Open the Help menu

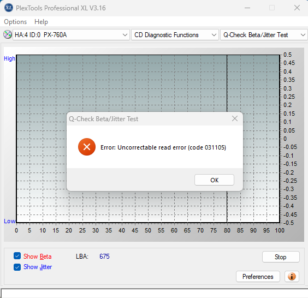click(41, 22)
